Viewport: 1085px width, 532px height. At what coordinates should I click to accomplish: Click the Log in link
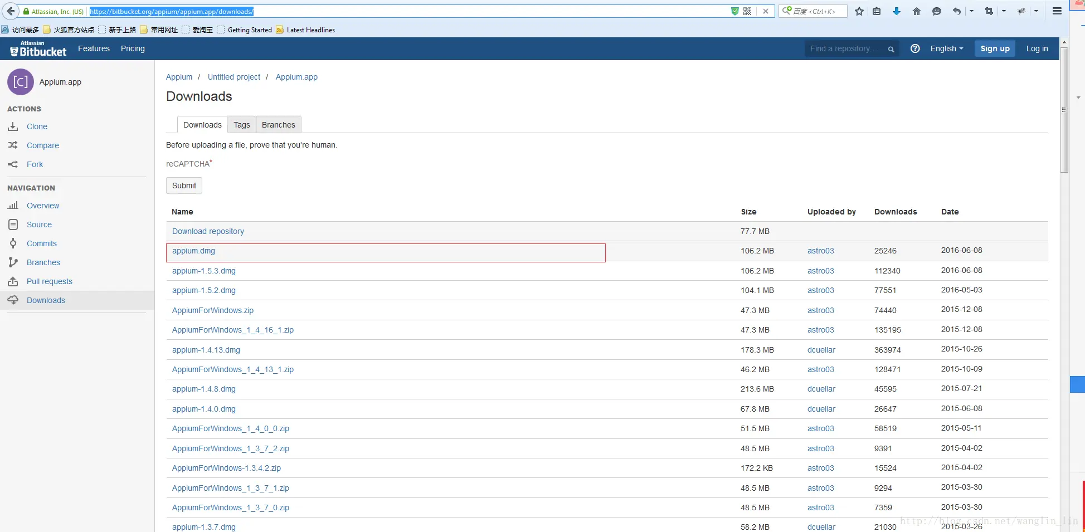pos(1037,49)
